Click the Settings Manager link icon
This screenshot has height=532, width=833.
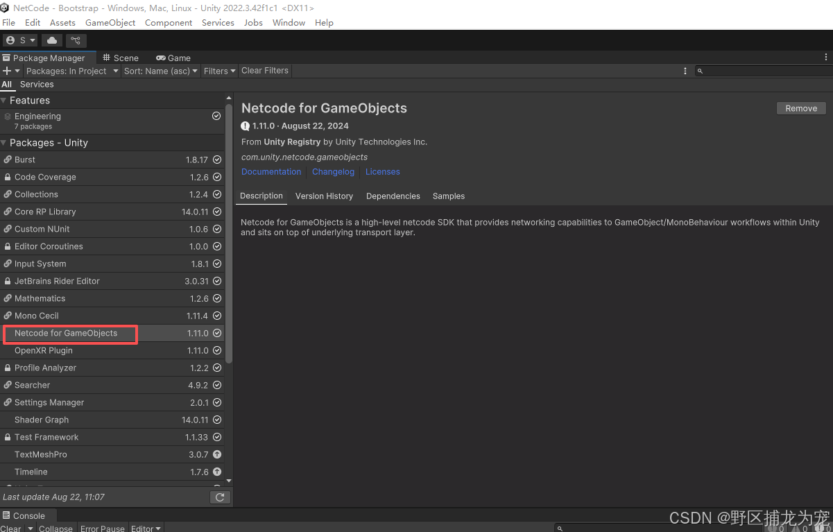8,402
